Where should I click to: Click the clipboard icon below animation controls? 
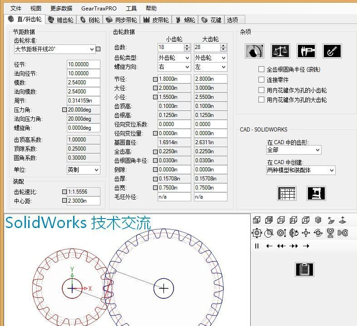[x=304, y=269]
